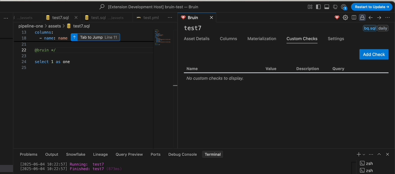
Task: Create new terminal with plus icon
Action: point(359,154)
